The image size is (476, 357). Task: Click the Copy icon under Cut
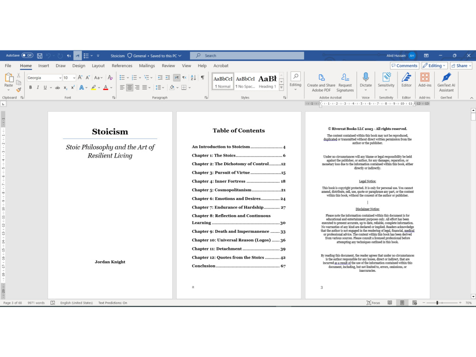tap(19, 82)
